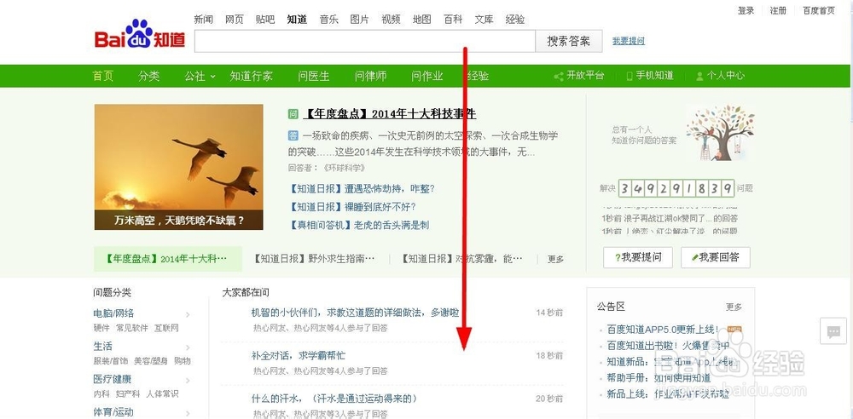Expand the 生活 category chevron

pos(188,347)
